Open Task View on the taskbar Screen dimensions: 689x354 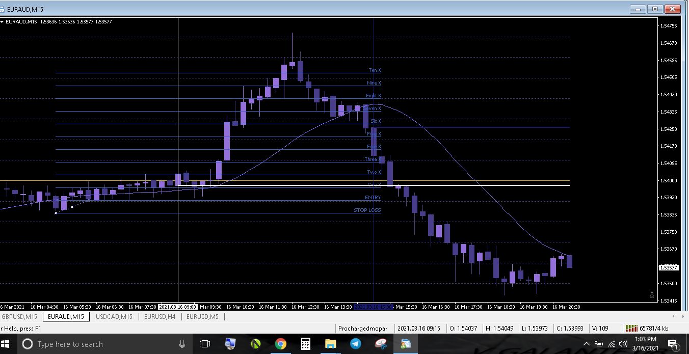205,344
